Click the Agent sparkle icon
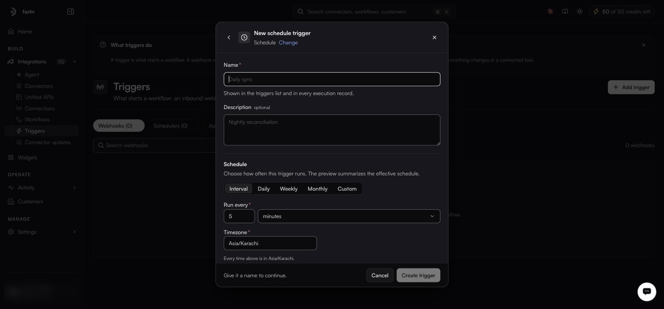 tap(19, 75)
